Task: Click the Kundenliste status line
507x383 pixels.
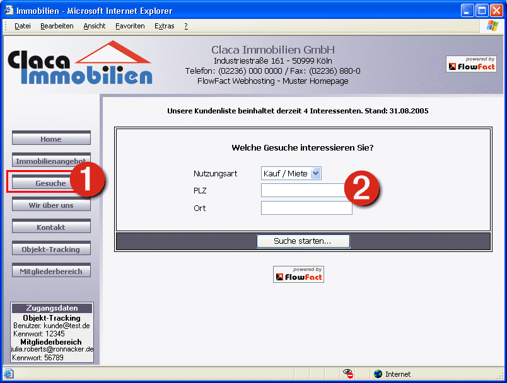Action: tap(298, 111)
